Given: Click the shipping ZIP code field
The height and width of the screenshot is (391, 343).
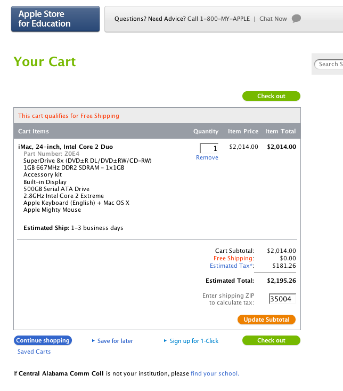Looking at the screenshot, I should [282, 299].
